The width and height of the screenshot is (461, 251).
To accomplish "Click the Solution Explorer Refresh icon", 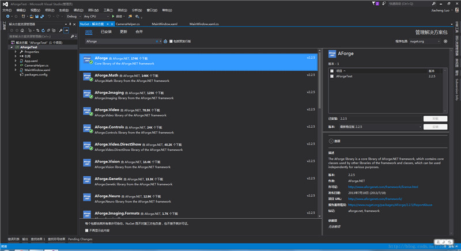I will [x=43, y=31].
